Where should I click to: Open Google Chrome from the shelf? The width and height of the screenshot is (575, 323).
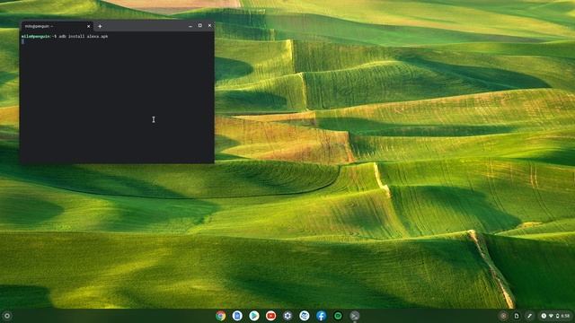[x=220, y=316]
